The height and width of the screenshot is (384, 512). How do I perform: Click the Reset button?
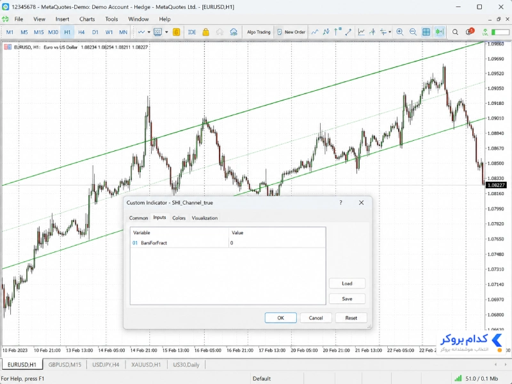[x=351, y=317]
